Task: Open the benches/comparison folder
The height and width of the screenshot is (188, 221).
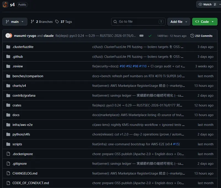Action: coord(28,76)
